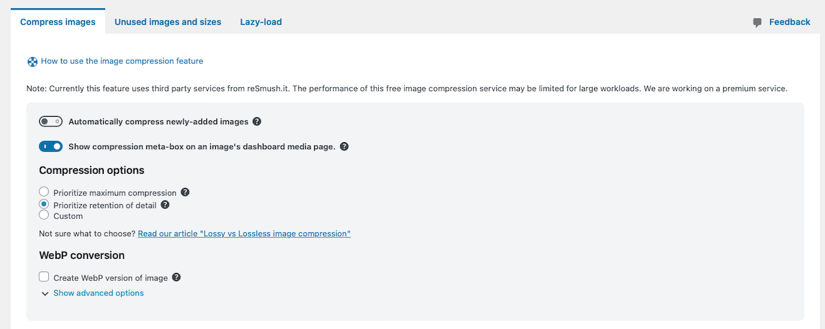Screen dimensions: 825x329
Task: Enable automatically compress newly-added images toggle
Action: [51, 122]
